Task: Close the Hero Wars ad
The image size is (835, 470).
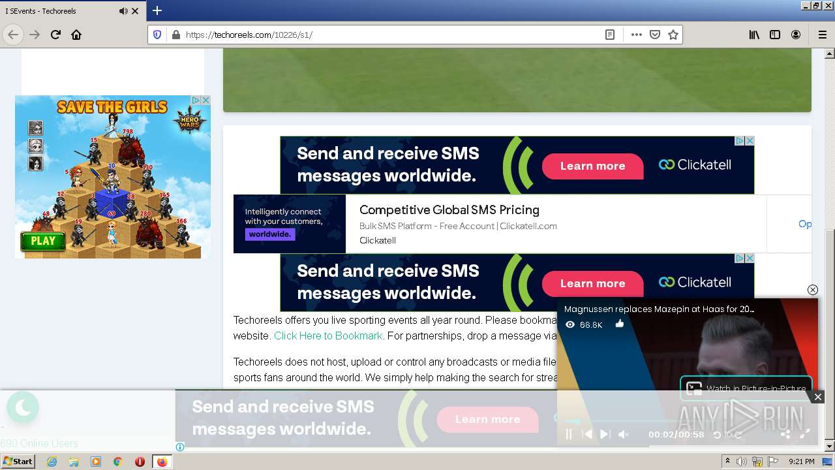Action: [205, 100]
